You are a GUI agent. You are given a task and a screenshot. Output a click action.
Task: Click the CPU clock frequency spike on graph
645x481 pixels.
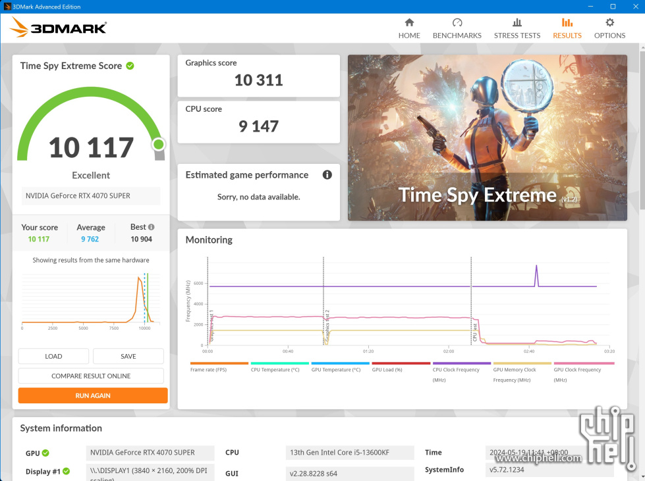pyautogui.click(x=536, y=275)
